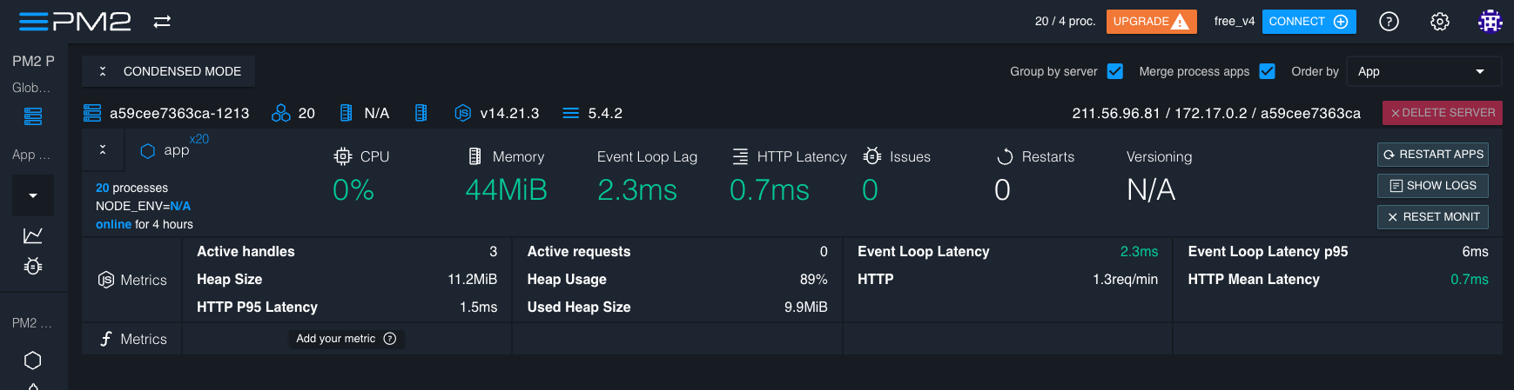Click DELETE SERVER button
Viewport: 1514px width, 390px height.
(1442, 113)
